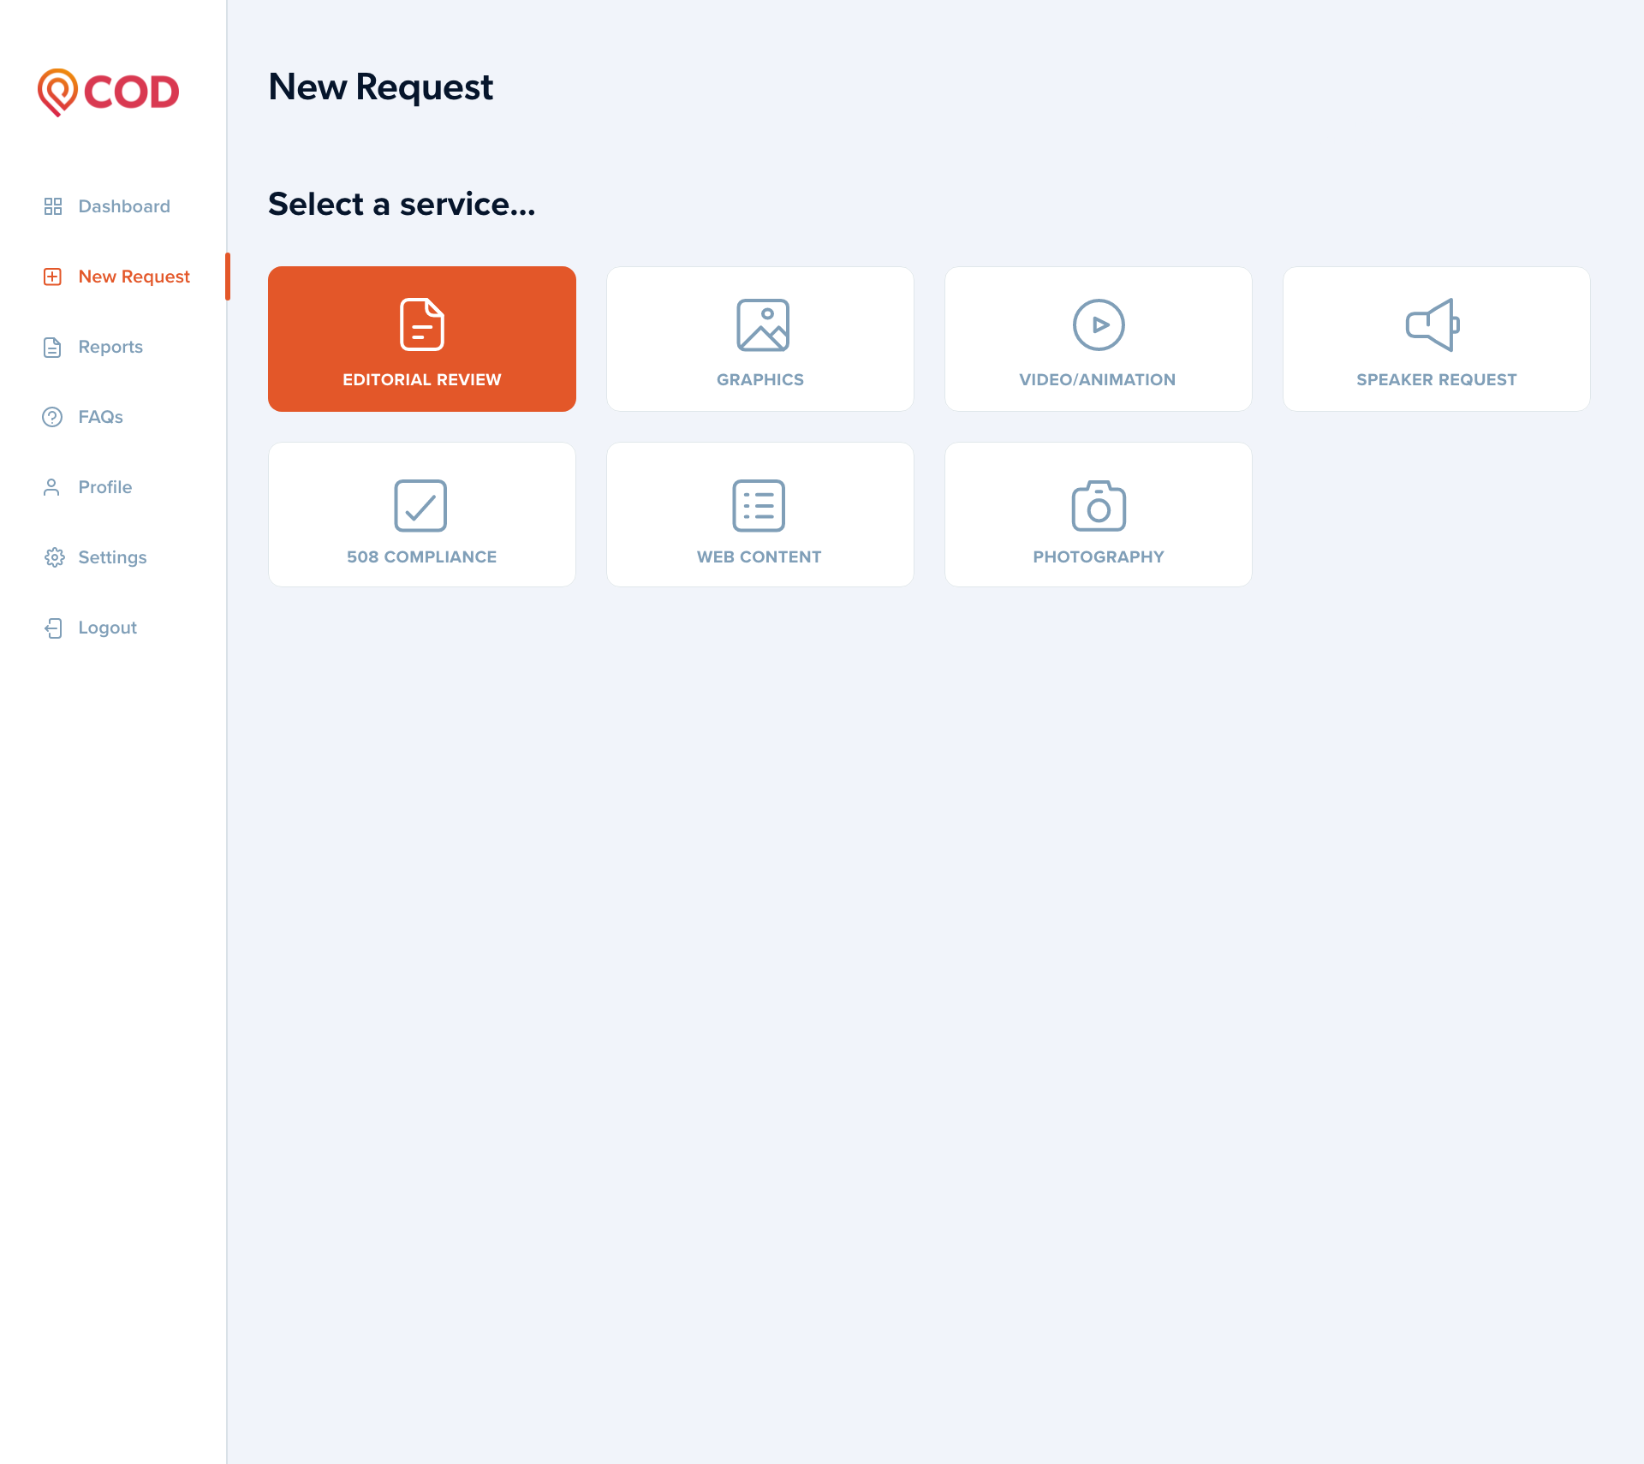Screen dimensions: 1644x1464
Task: Click the Web Content list icon
Action: (x=759, y=505)
